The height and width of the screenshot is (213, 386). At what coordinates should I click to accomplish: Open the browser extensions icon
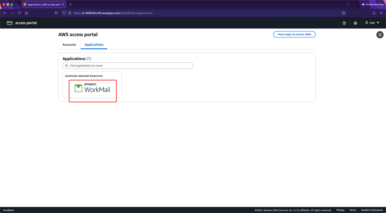coord(374,13)
